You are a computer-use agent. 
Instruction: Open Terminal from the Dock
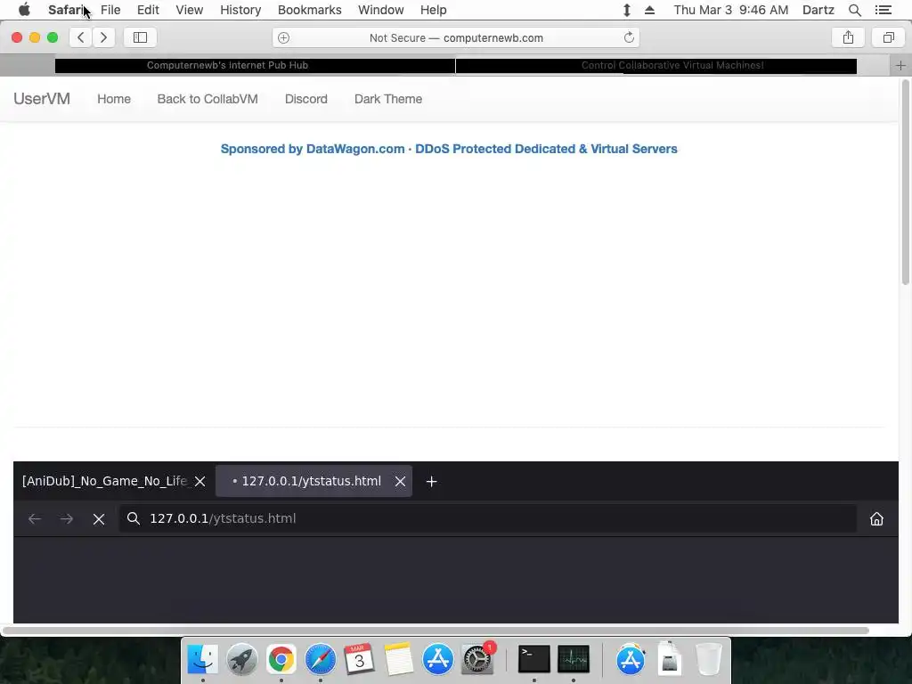pyautogui.click(x=534, y=659)
